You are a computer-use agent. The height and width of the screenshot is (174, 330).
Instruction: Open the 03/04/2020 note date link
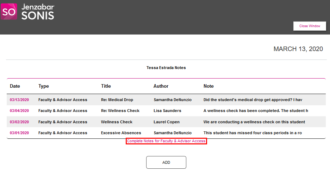pyautogui.click(x=19, y=111)
